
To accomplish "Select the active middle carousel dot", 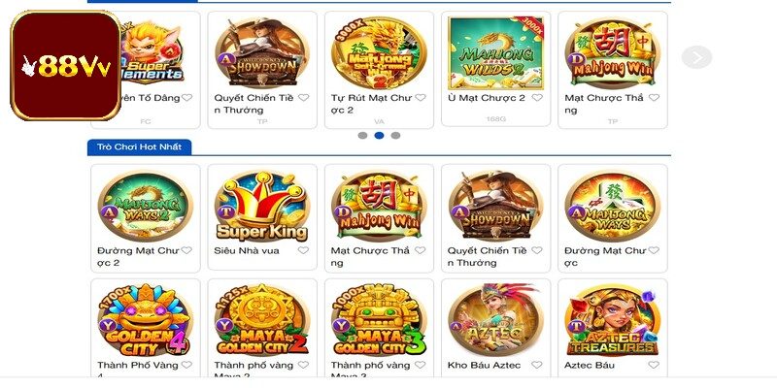I will [x=379, y=135].
